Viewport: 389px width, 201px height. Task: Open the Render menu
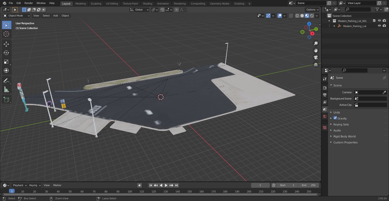[29, 3]
